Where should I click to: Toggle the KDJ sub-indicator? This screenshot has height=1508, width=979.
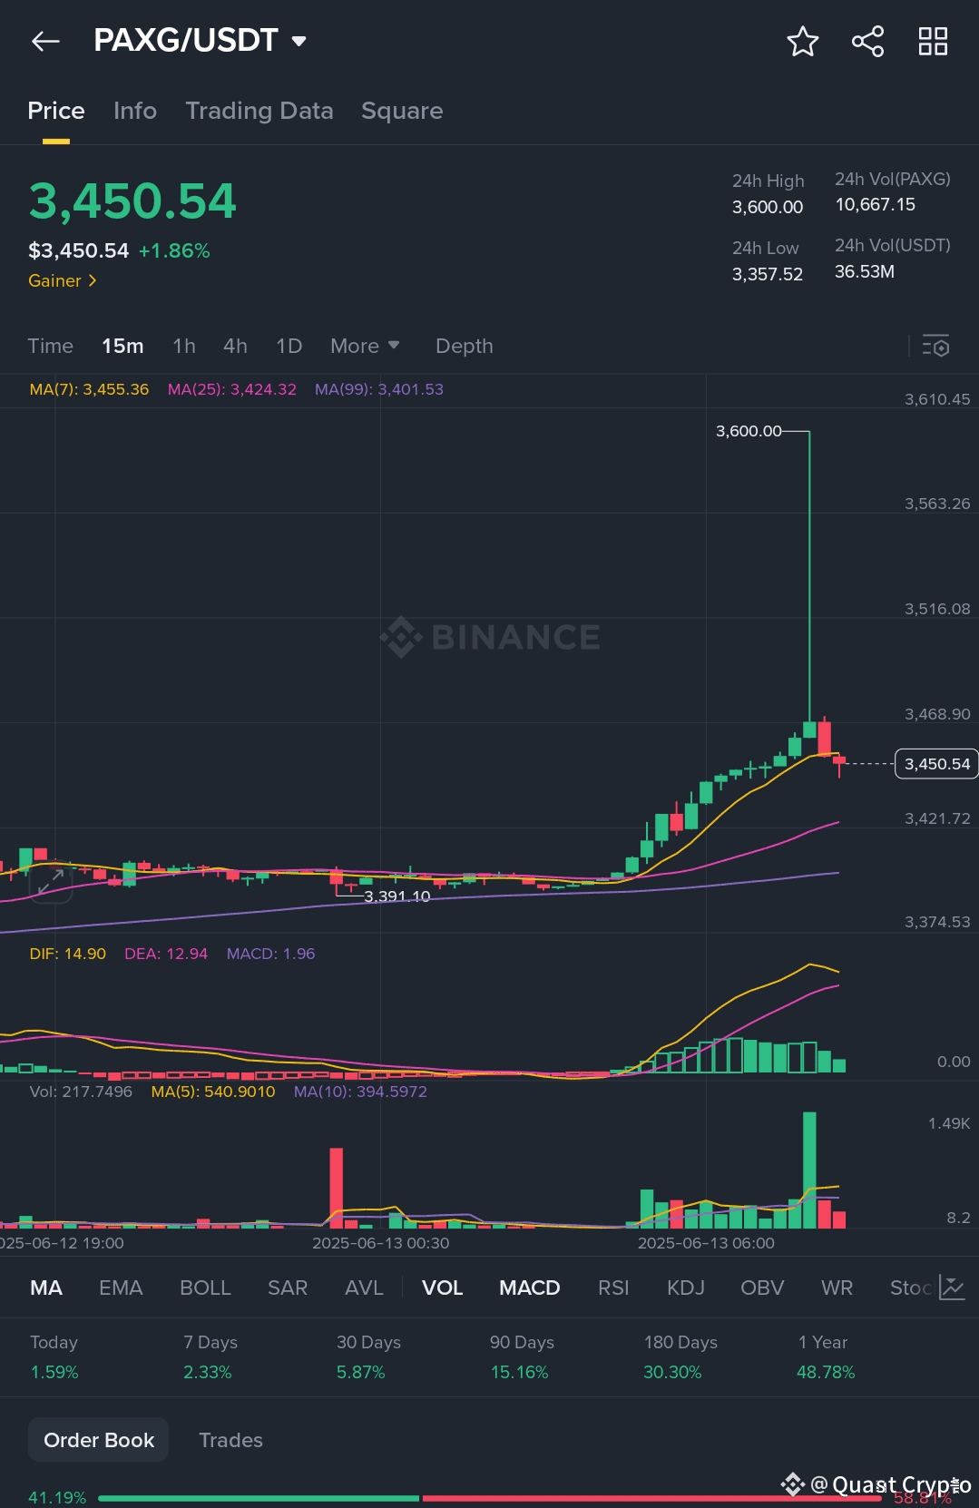pyautogui.click(x=686, y=1288)
